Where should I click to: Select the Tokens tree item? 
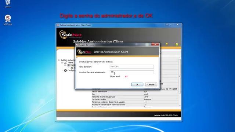click(x=70, y=63)
